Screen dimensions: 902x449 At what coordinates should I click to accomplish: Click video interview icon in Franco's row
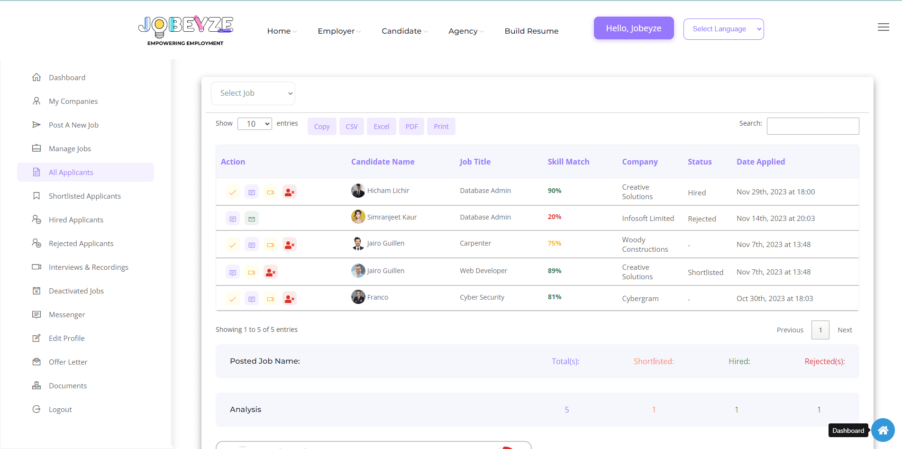pos(270,299)
